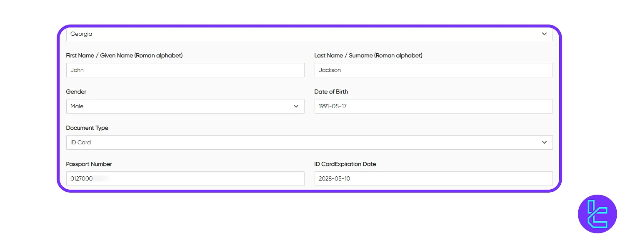Image resolution: width=625 pixels, height=240 pixels.
Task: Select the ID Card Expiration Date field
Action: point(433,178)
